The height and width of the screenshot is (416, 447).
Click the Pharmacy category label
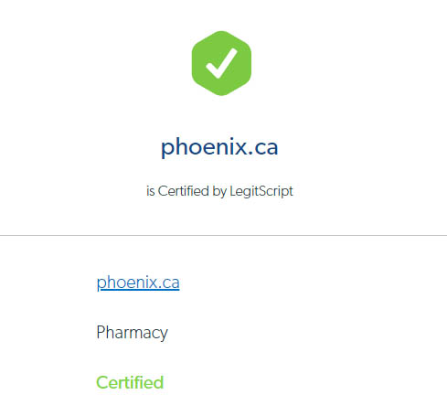[132, 333]
